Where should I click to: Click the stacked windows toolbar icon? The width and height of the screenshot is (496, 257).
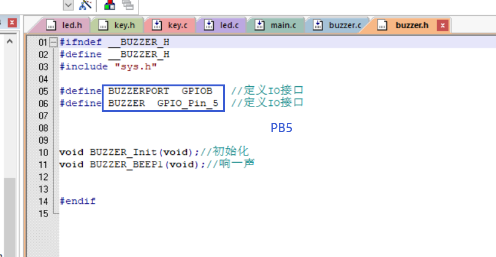(x=128, y=5)
